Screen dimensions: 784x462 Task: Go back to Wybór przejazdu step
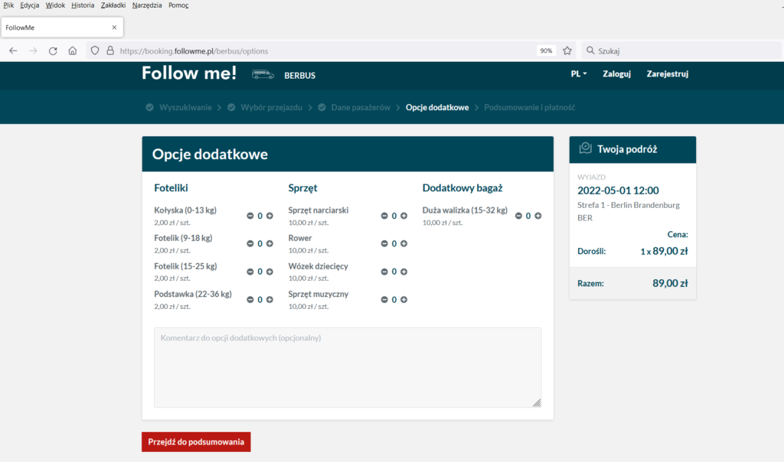271,107
